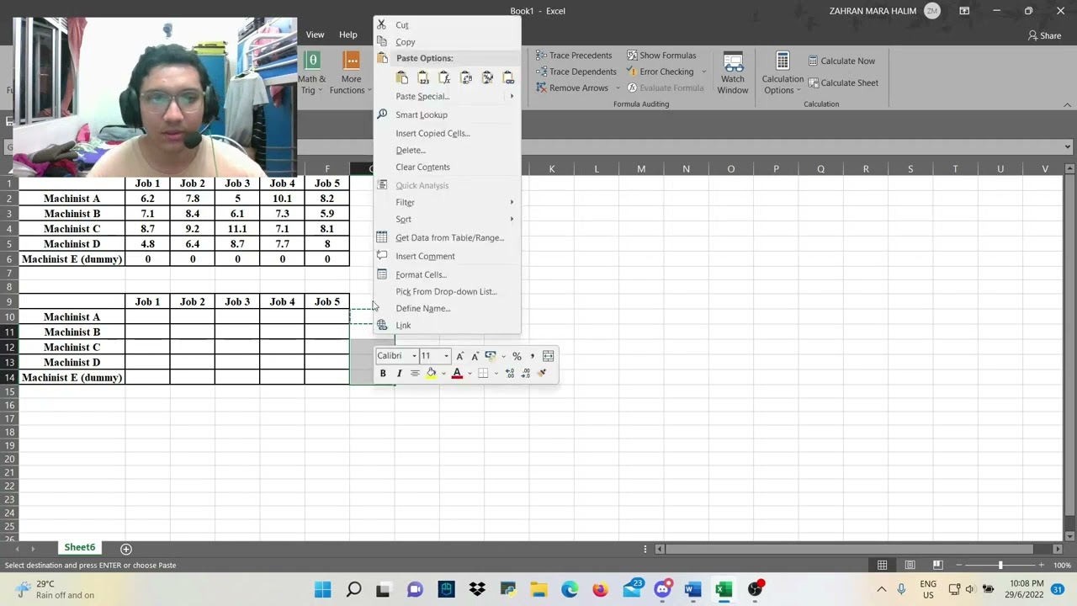Expand Paste Special submenu arrow

[512, 96]
